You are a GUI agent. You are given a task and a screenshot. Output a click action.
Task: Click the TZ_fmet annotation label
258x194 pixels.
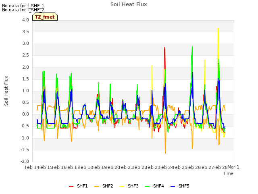tap(45, 17)
